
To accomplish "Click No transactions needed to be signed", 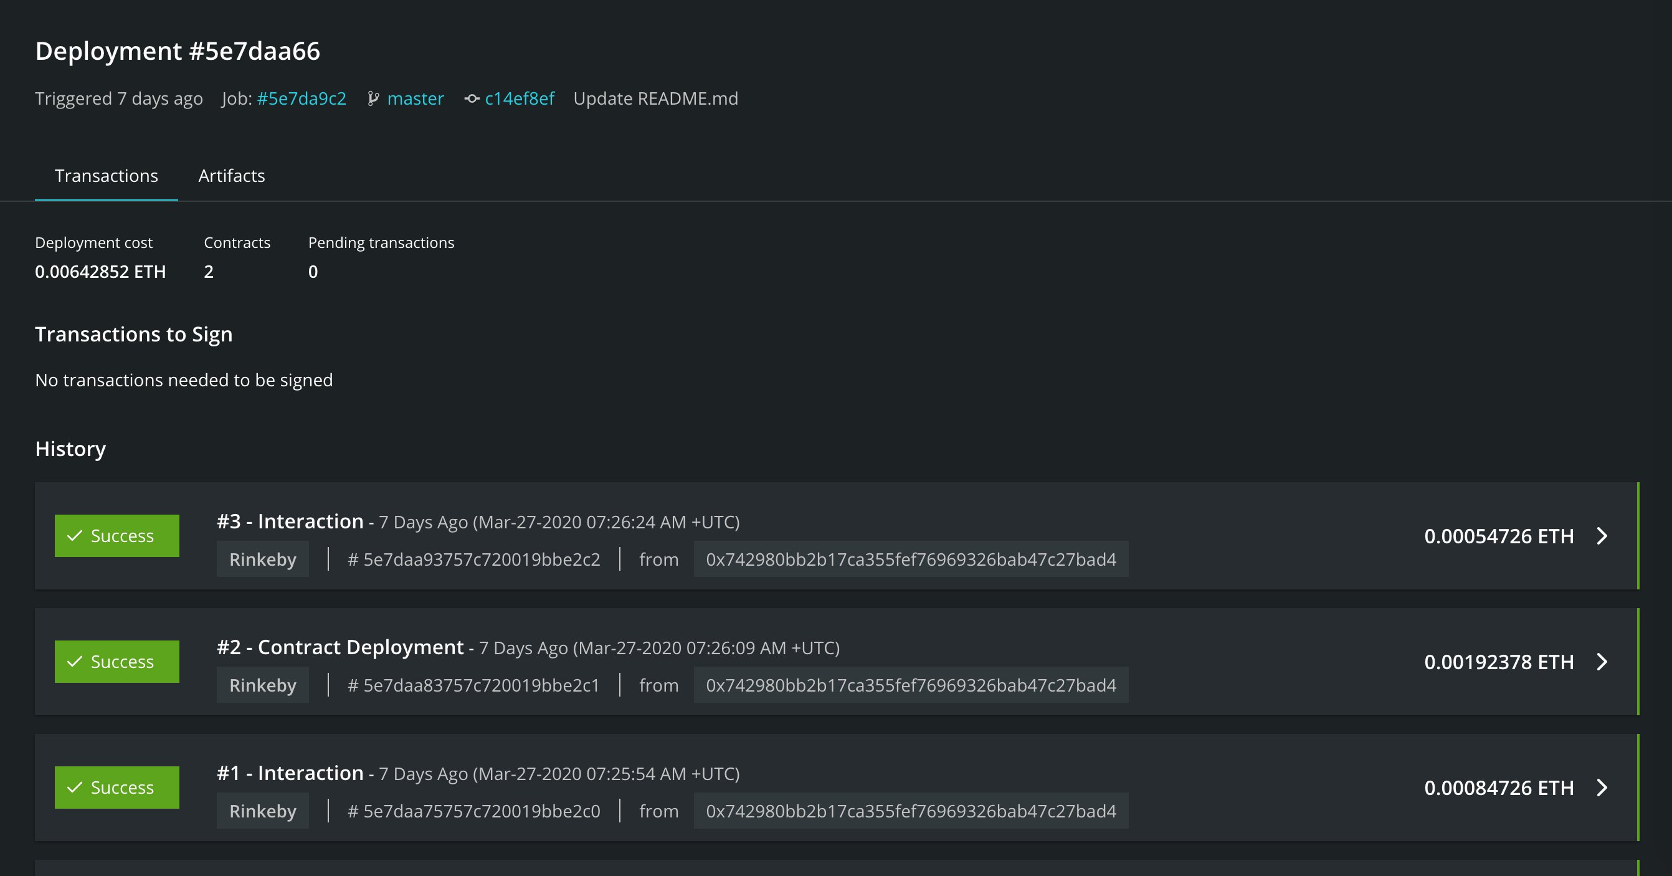I will (x=184, y=380).
